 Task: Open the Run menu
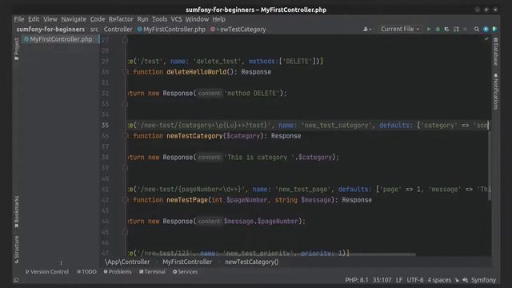142,19
